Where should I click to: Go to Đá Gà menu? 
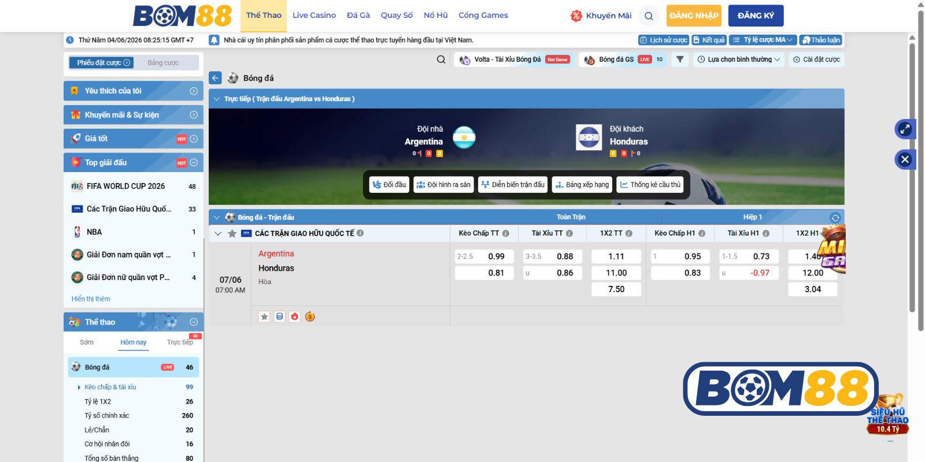[x=358, y=16]
